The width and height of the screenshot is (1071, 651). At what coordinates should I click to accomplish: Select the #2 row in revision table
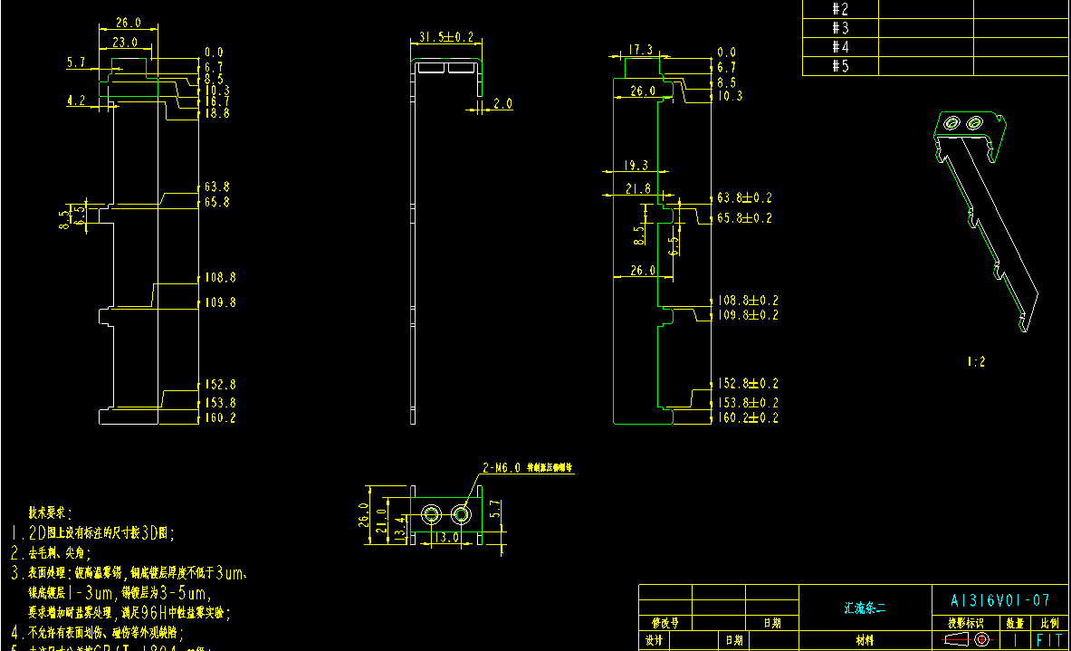[x=840, y=9]
